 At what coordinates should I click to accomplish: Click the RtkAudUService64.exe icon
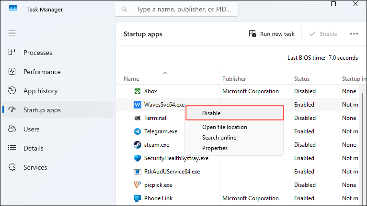[x=138, y=172]
